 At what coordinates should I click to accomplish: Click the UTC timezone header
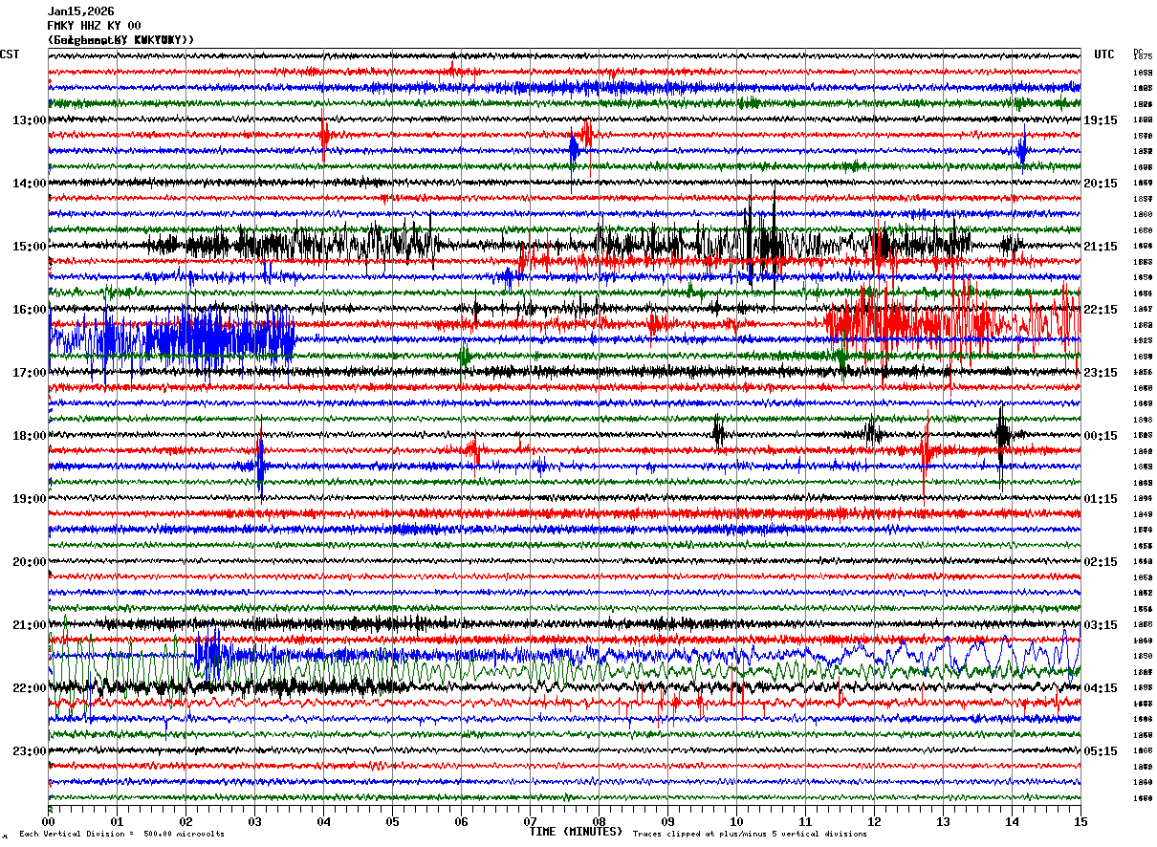coord(1104,54)
